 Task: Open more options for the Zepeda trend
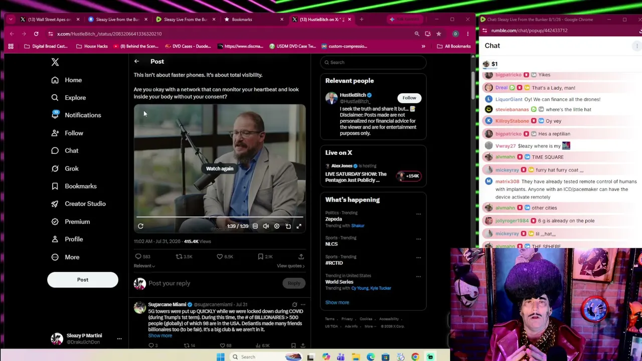click(418, 214)
